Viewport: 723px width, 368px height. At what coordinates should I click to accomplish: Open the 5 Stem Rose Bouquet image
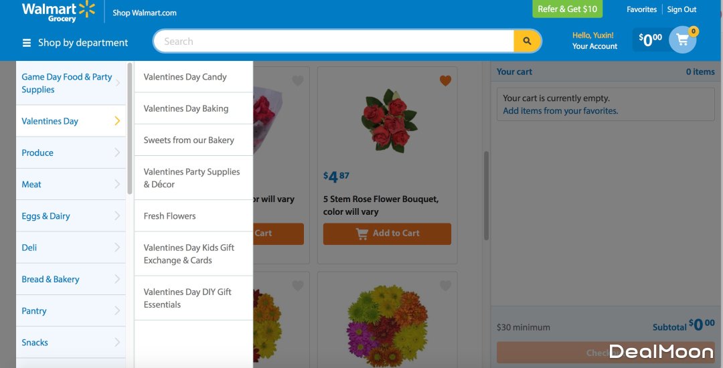(x=390, y=120)
